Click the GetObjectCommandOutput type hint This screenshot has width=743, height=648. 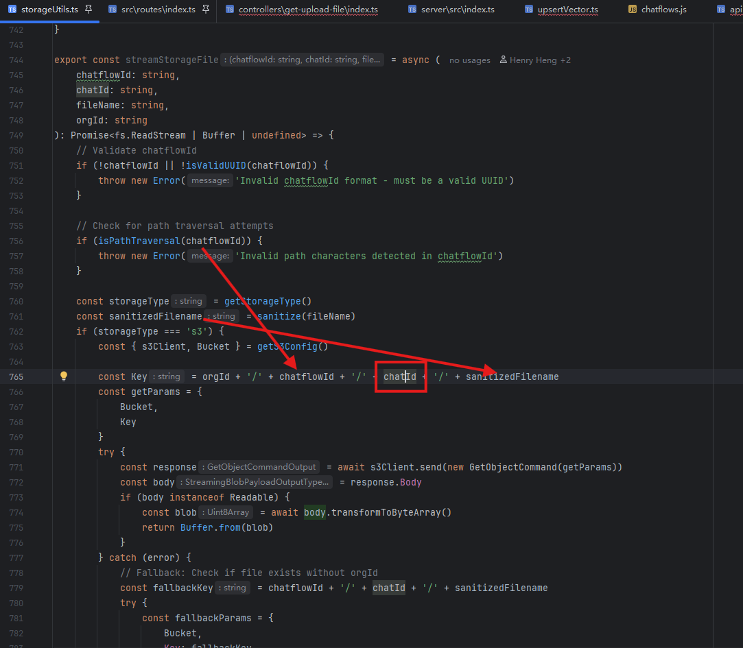click(x=259, y=467)
